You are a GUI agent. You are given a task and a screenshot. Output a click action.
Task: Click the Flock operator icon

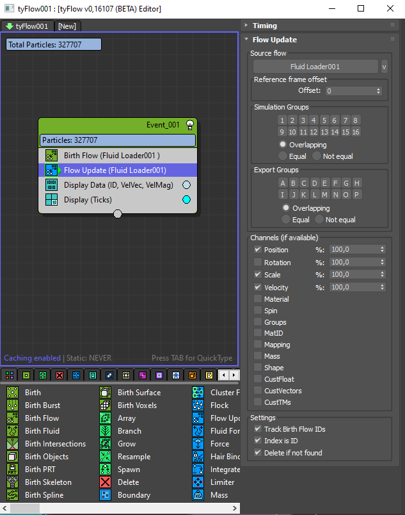click(x=198, y=405)
